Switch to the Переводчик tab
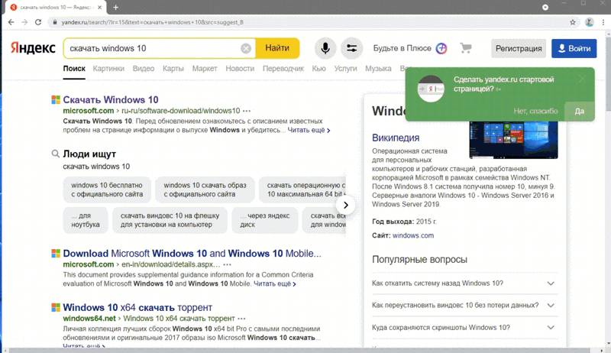Image resolution: width=611 pixels, height=353 pixels. [283, 69]
